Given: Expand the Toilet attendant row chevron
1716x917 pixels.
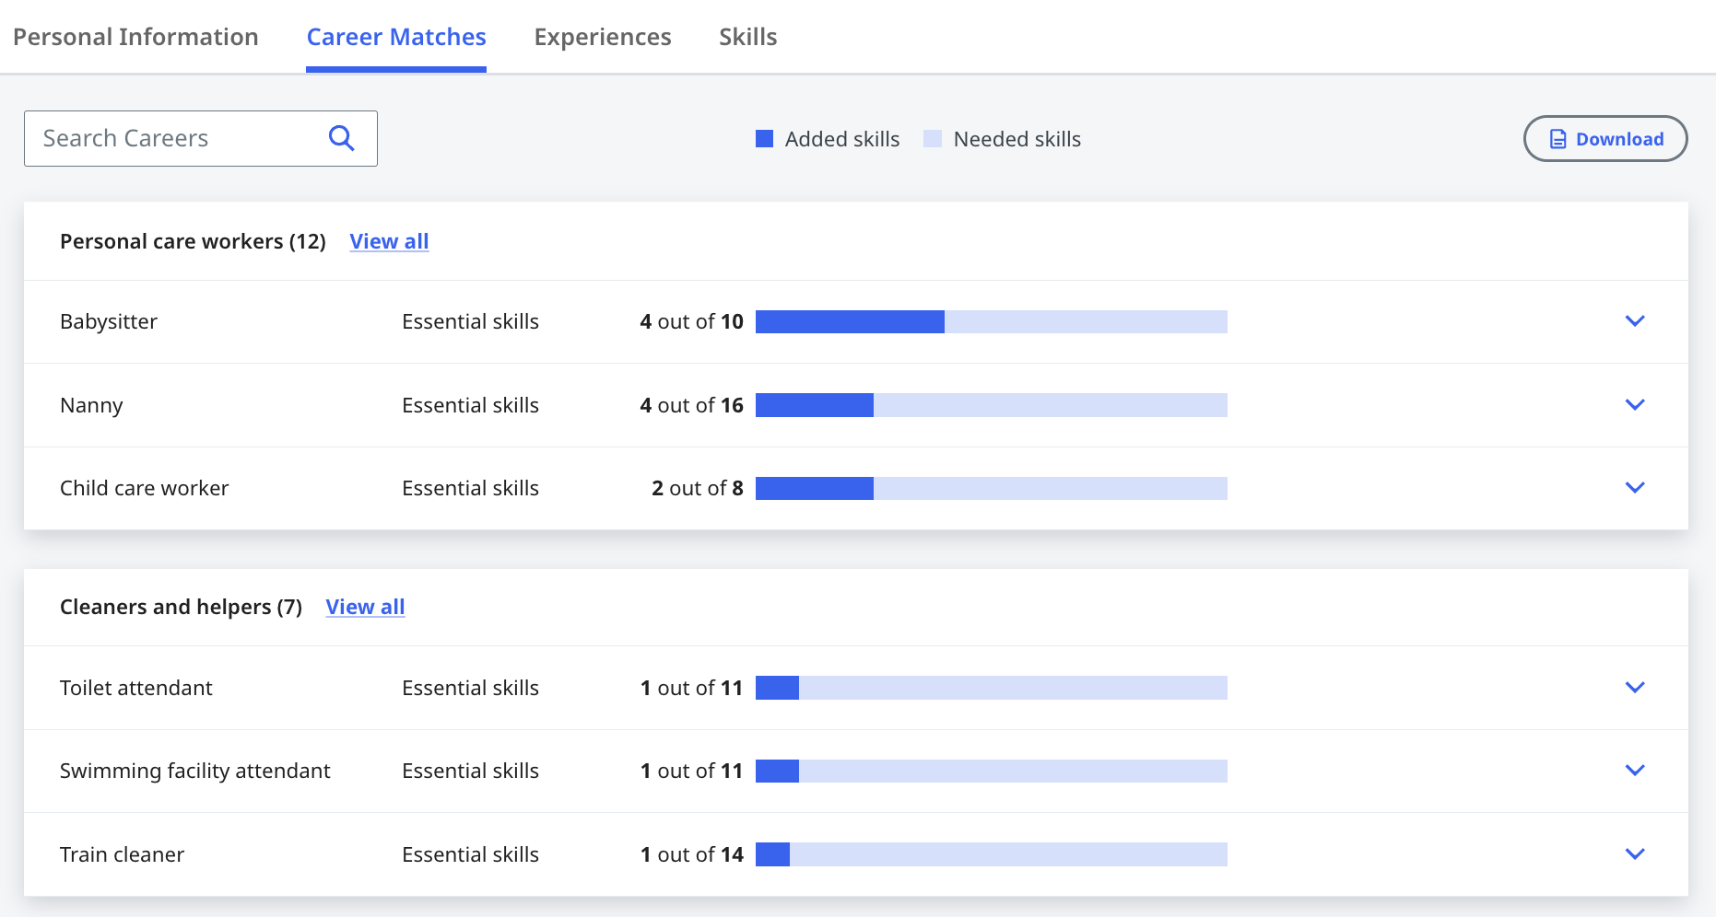Looking at the screenshot, I should 1635,688.
